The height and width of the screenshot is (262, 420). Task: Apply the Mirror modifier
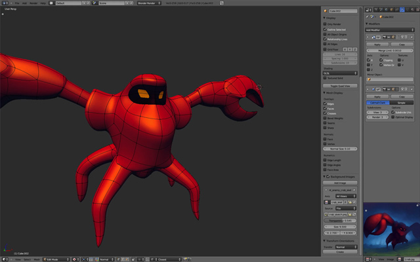(x=377, y=45)
